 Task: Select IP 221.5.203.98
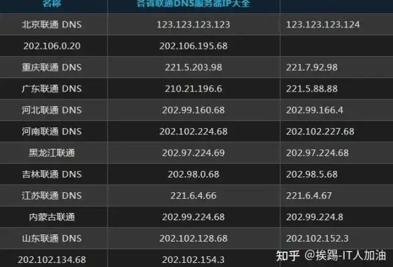pyautogui.click(x=193, y=67)
